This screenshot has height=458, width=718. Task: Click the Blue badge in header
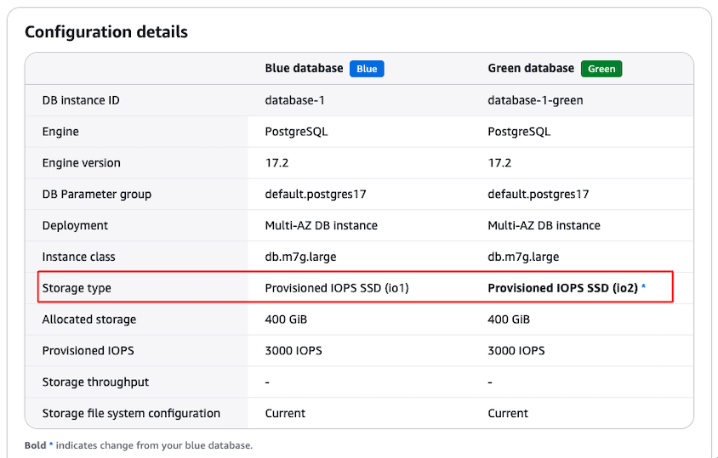(x=367, y=69)
